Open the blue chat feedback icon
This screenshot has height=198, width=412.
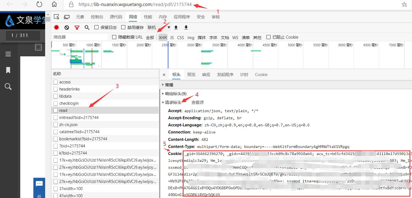click(x=39, y=184)
